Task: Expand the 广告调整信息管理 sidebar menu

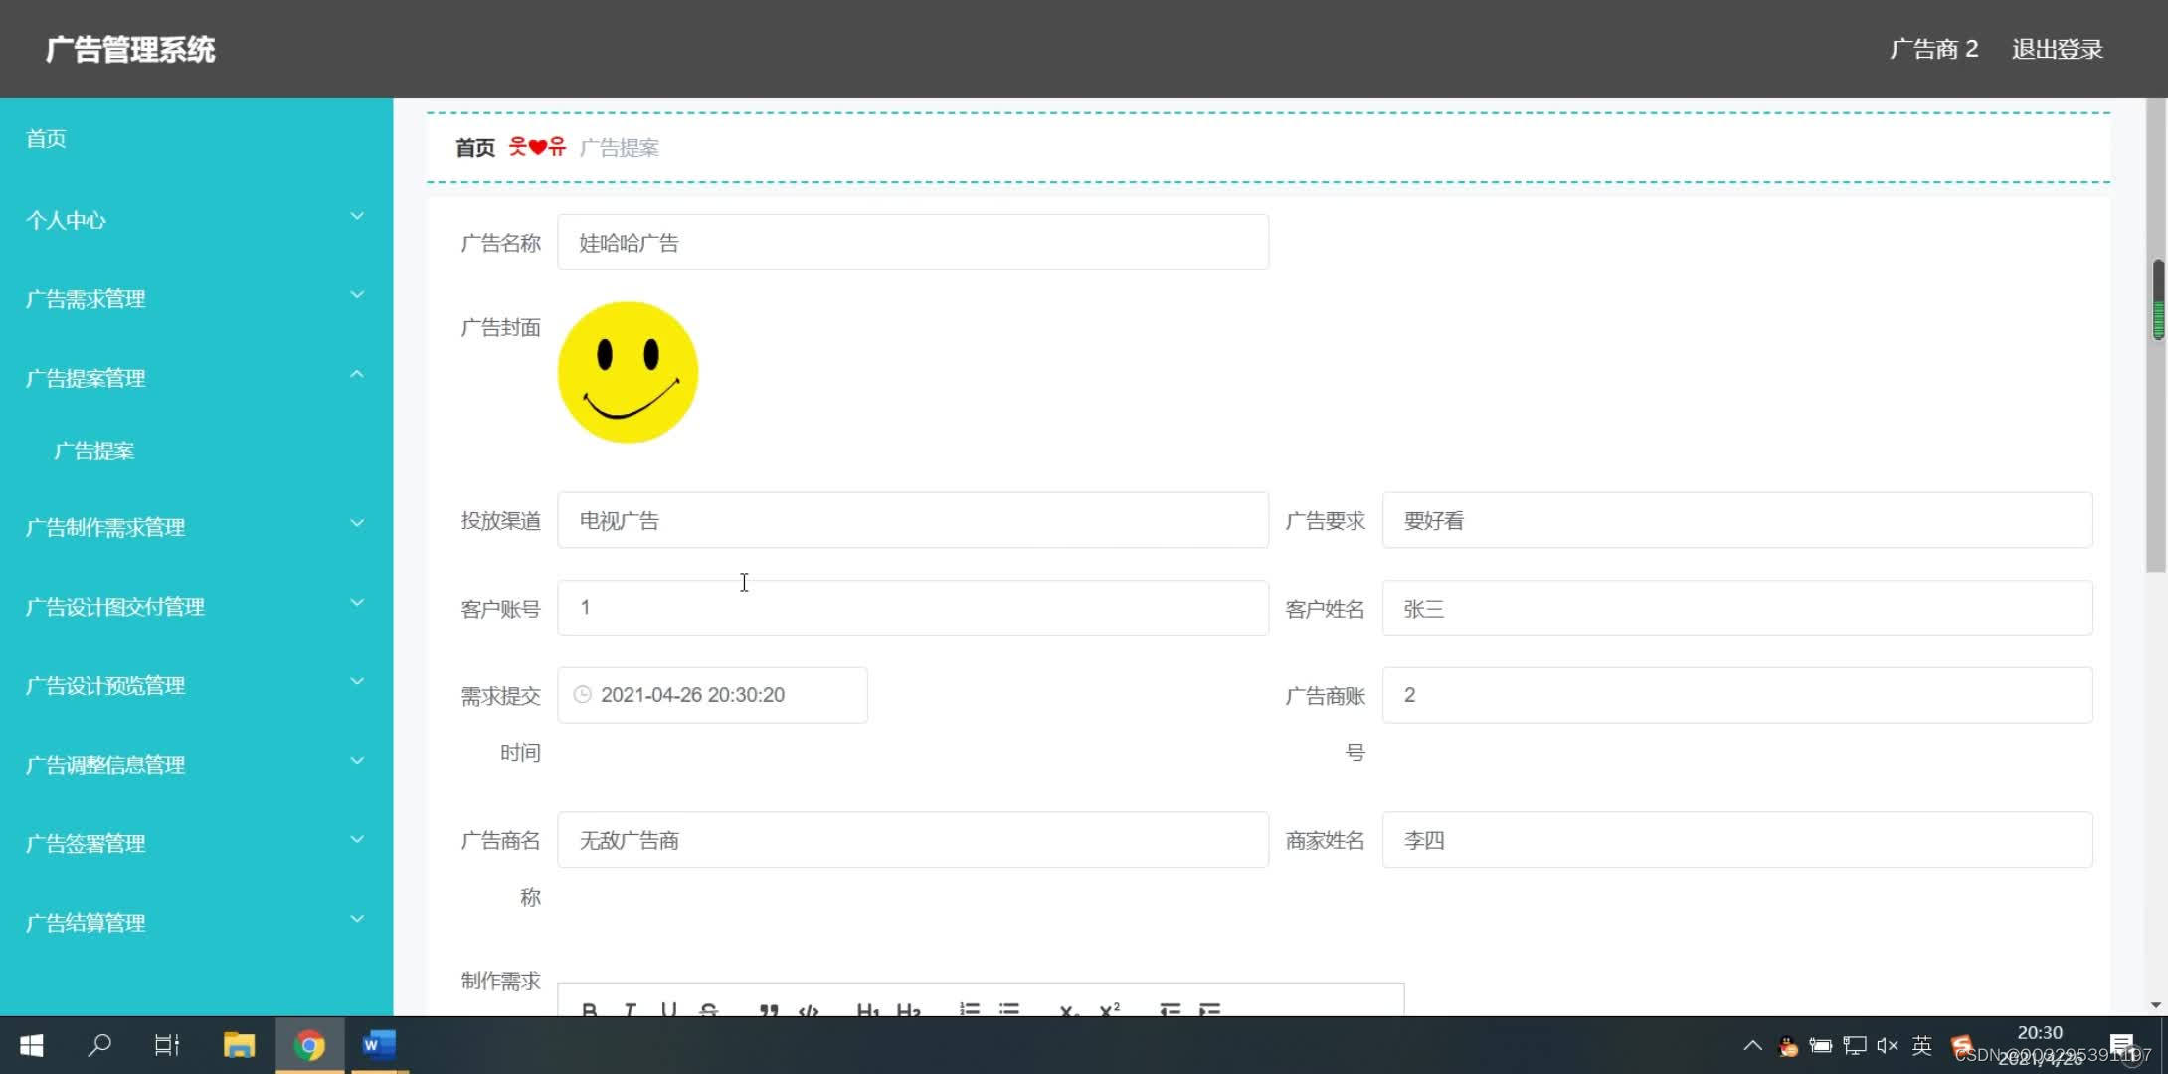Action: click(x=195, y=764)
